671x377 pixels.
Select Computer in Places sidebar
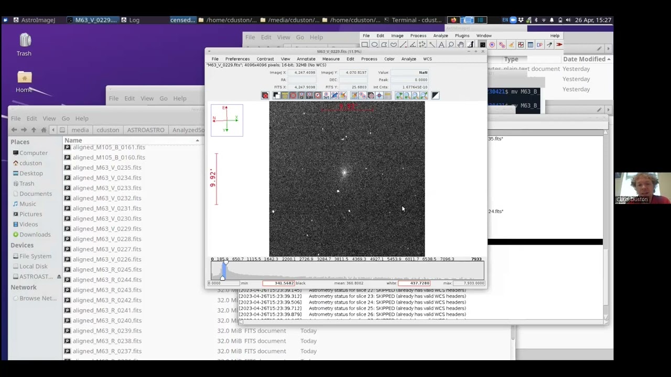[34, 153]
